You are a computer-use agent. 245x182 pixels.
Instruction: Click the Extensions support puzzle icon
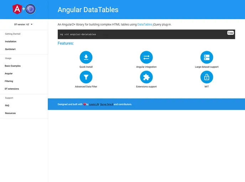(x=146, y=77)
